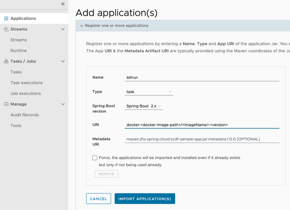The image size is (290, 210).
Task: Collapse the Tasks / Jobs section chevron
Action: click(x=63, y=61)
